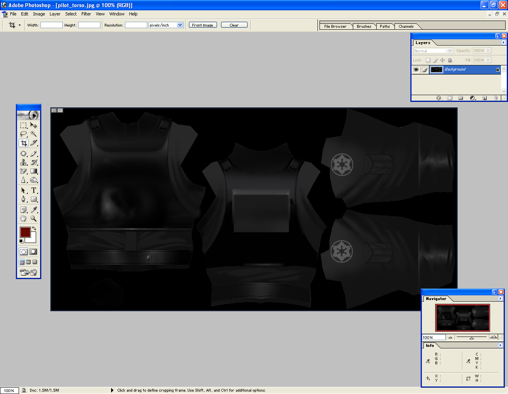Viewport: 508px width, 394px height.
Task: Enable Quick Mask mode
Action: 33,252
